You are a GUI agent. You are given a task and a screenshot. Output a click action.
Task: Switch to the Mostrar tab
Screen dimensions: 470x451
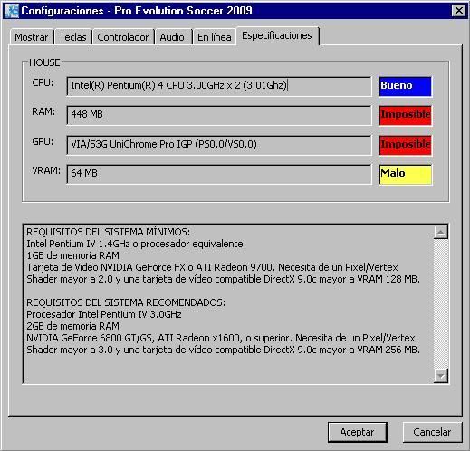click(x=32, y=37)
